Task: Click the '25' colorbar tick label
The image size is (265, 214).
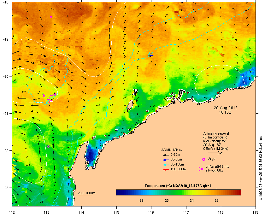Action: pyautogui.click(x=216, y=200)
